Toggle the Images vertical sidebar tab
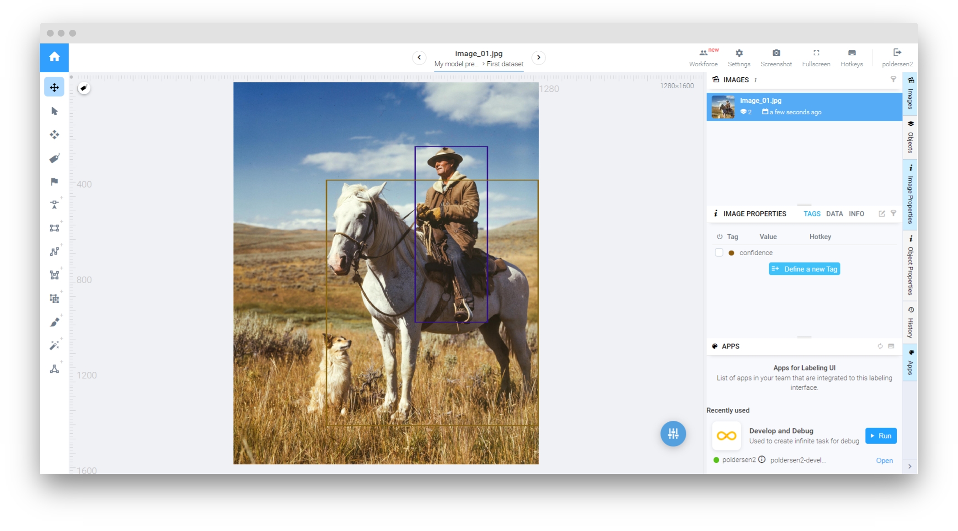Viewport: 958px width, 531px height. pos(910,93)
